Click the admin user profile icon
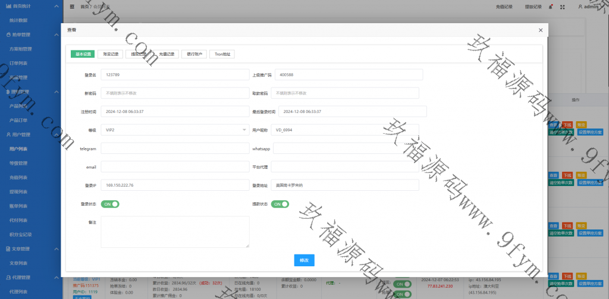The height and width of the screenshot is (299, 609). coord(580,7)
